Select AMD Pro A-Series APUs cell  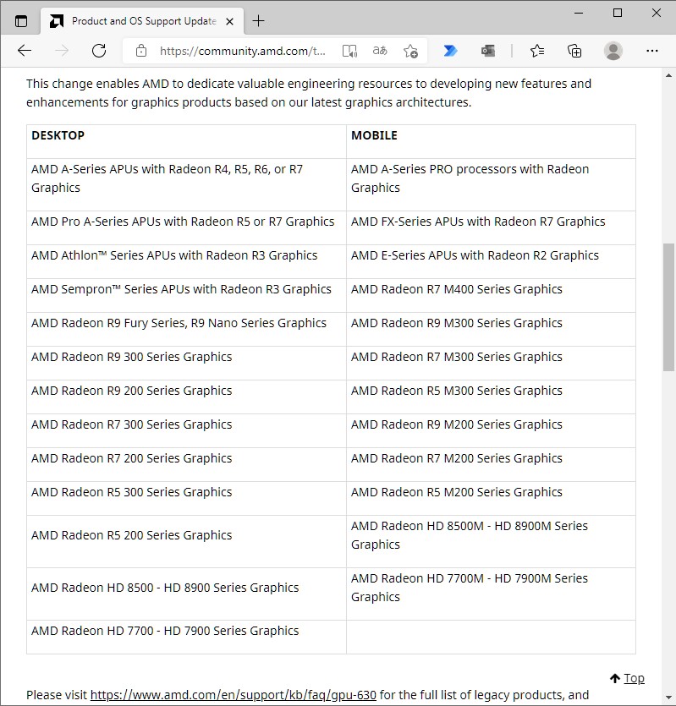187,227
